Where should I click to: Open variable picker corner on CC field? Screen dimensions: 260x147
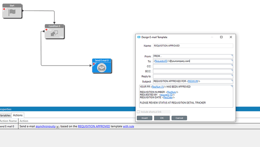tap(232, 66)
